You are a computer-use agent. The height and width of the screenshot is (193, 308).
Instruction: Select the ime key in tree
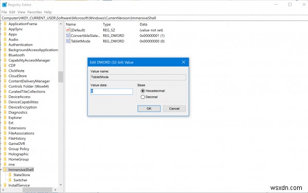coord(12,164)
